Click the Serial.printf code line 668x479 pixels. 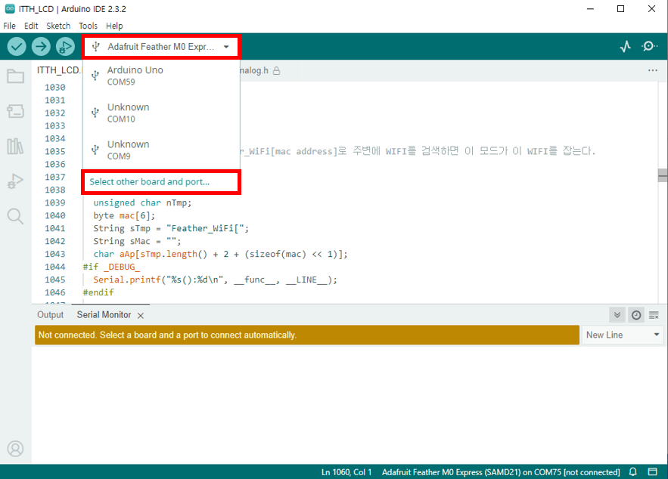point(215,280)
